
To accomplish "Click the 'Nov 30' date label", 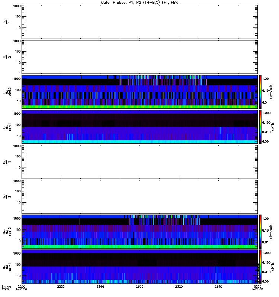I will pos(257,290).
